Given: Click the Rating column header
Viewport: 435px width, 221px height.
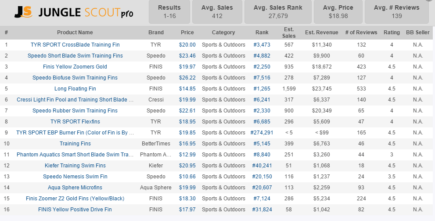Looking at the screenshot, I should click(392, 33).
